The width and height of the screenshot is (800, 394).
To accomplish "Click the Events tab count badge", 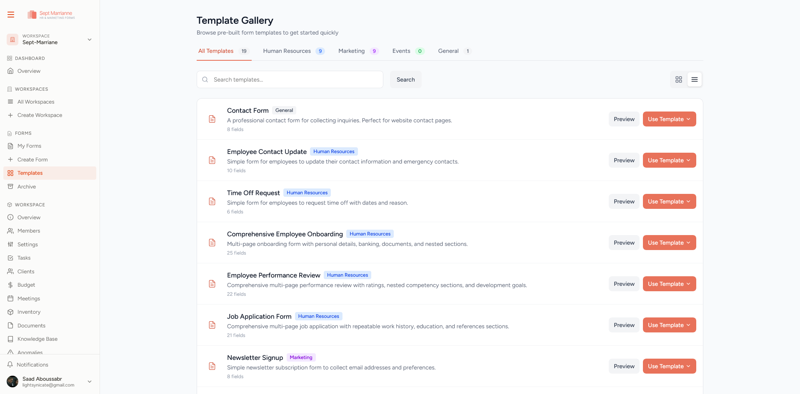I will (420, 51).
